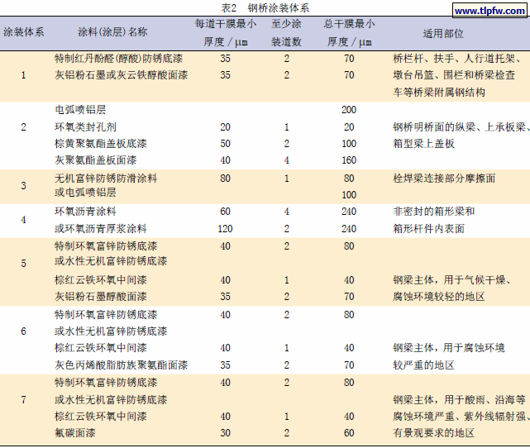Click 桥栏杆、扶手、人行道托架 text
This screenshot has width=530, height=448.
(x=453, y=59)
